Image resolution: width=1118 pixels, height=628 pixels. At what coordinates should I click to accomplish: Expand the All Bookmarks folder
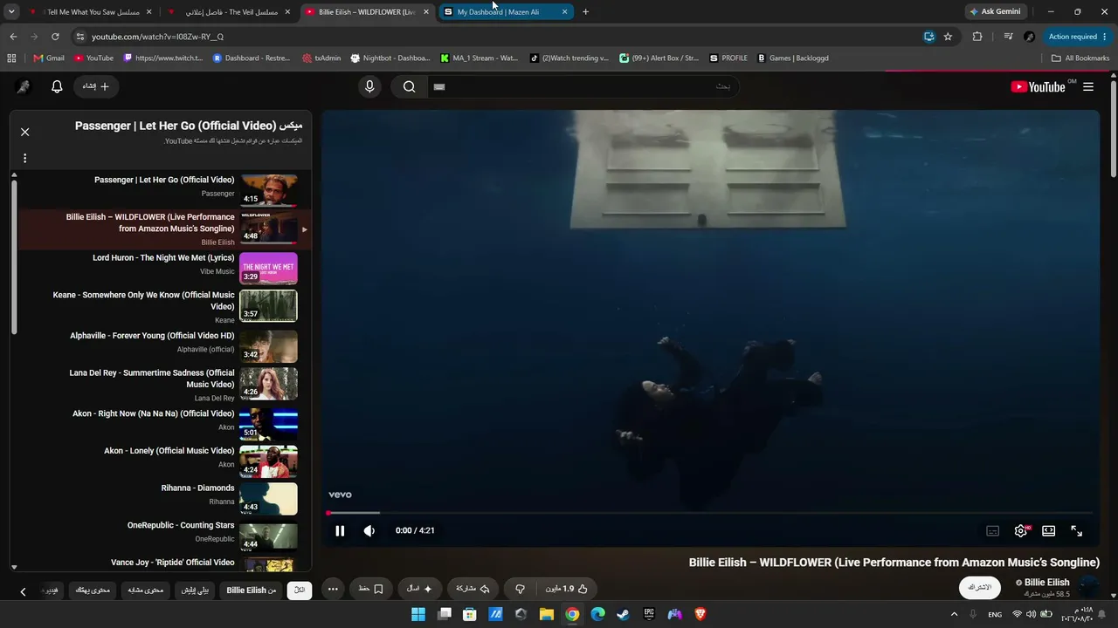point(1080,58)
